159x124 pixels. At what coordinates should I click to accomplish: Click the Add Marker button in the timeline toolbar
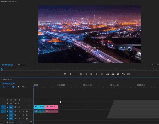(18, 87)
